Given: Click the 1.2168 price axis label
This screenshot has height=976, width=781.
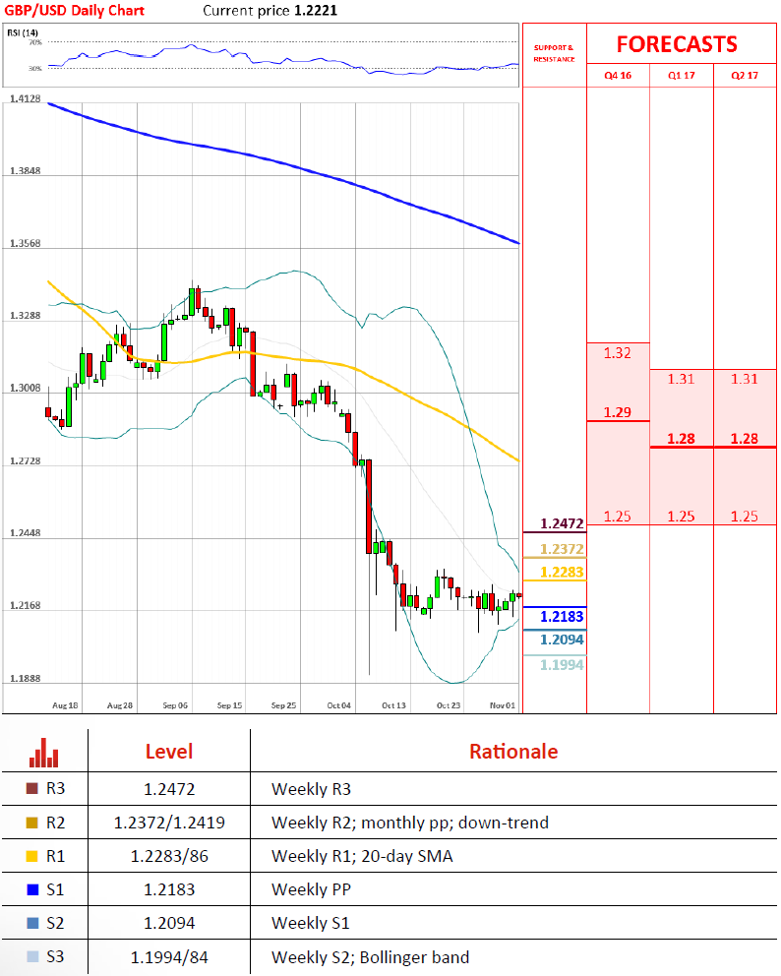Looking at the screenshot, I should coord(25,605).
